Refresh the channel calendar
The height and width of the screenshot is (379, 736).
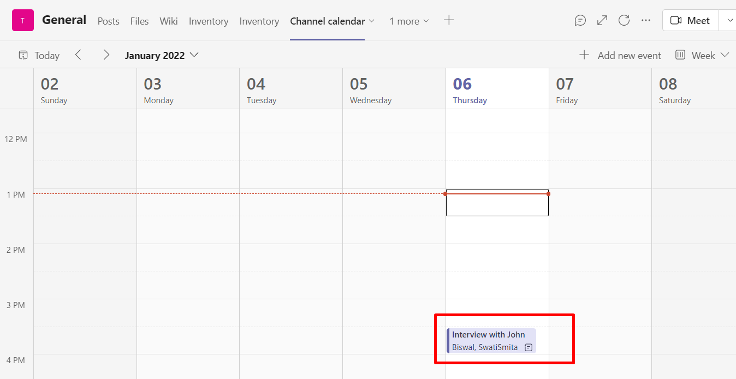click(624, 20)
